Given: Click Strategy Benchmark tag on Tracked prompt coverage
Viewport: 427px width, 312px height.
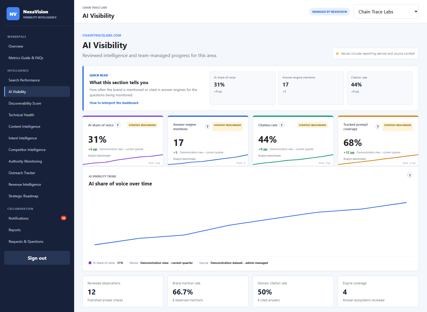Looking at the screenshot, I should point(398,127).
